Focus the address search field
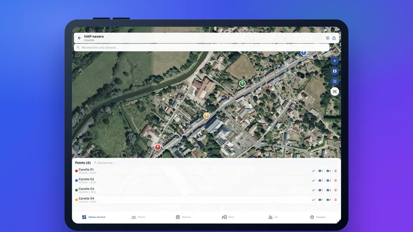This screenshot has width=413, height=232. tap(201, 48)
